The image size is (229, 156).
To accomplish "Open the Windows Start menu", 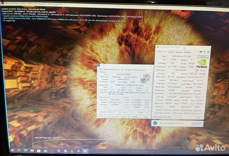I will pyautogui.click(x=12, y=150).
